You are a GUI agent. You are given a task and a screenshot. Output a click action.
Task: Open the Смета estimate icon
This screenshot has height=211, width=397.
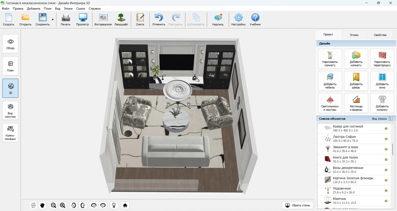pyautogui.click(x=140, y=20)
